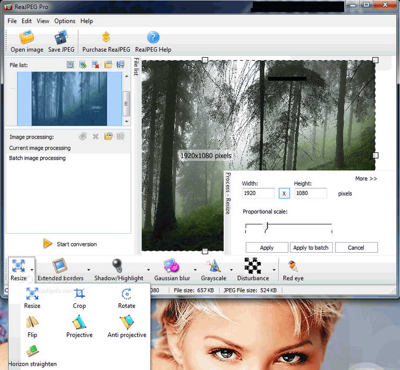Click first grayed icon in Image processing header

[x=83, y=136]
